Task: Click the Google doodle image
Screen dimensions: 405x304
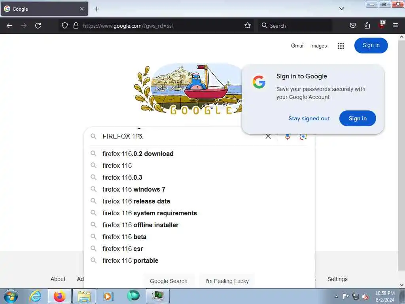Action: point(188,89)
